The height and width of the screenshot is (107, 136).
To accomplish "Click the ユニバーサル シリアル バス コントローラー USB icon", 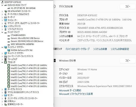I will point(6,98).
